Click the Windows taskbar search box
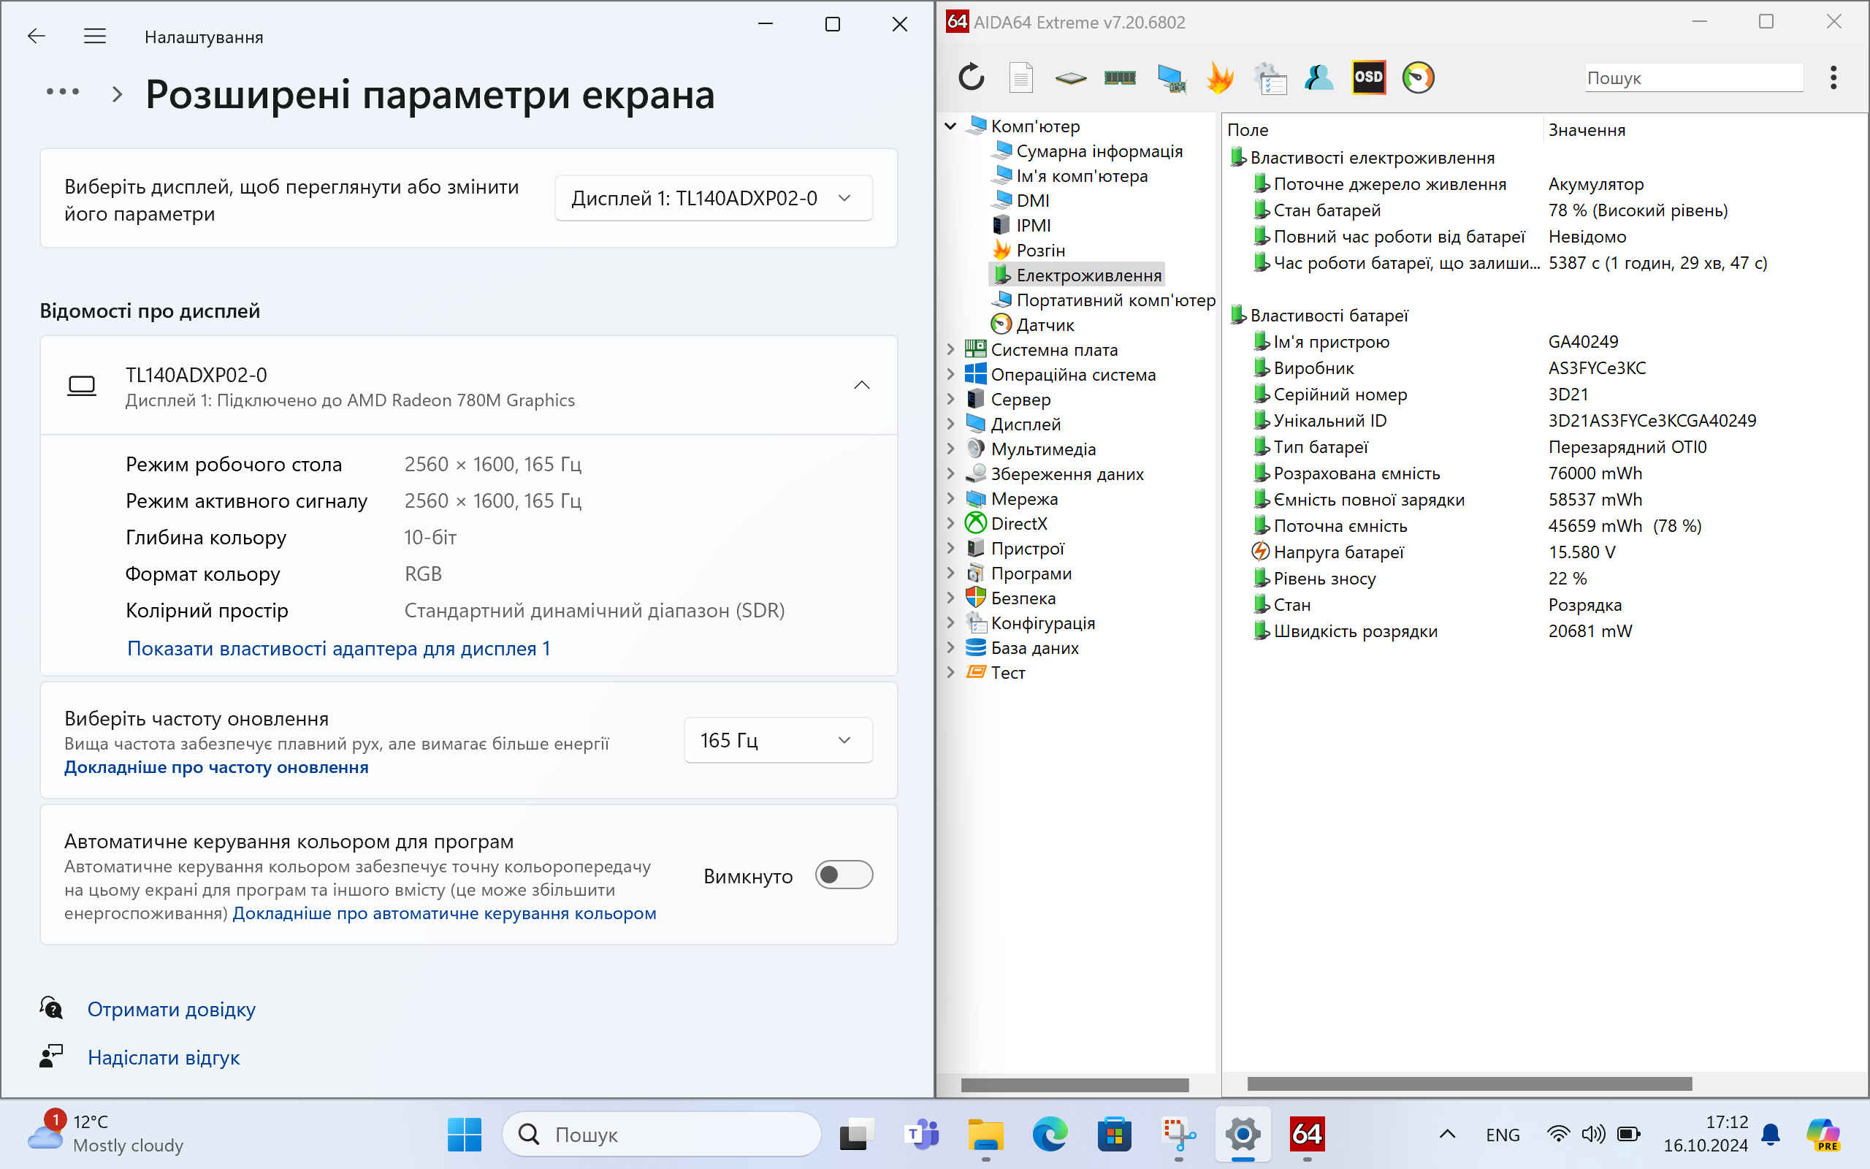1870x1169 pixels. coord(662,1134)
